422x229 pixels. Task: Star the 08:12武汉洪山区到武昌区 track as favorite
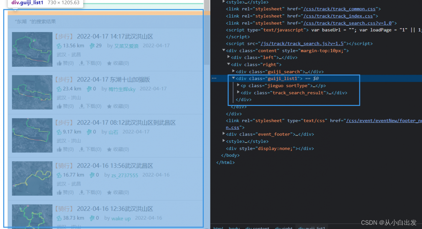coord(109,149)
